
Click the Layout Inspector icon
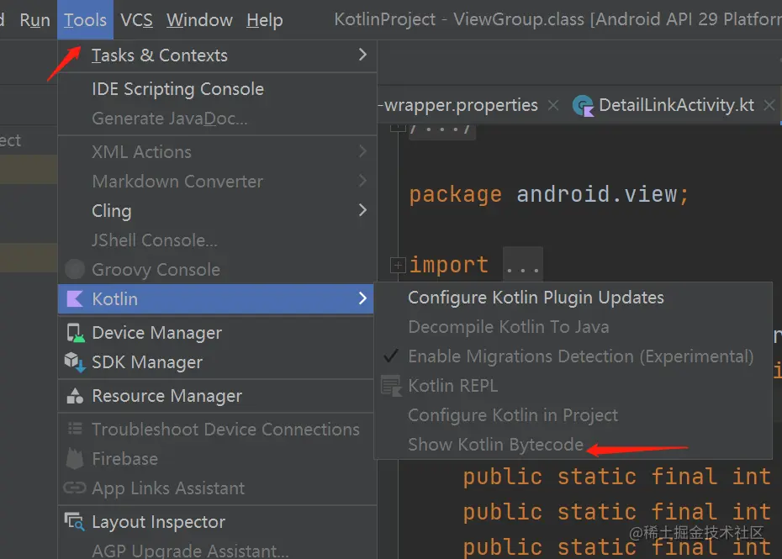(76, 522)
